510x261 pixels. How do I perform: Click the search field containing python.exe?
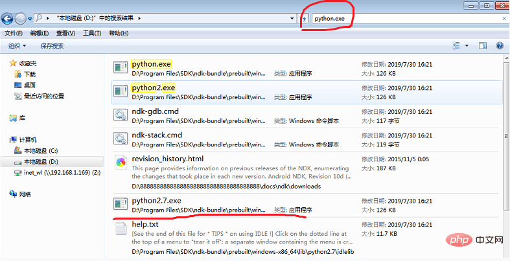(x=406, y=19)
